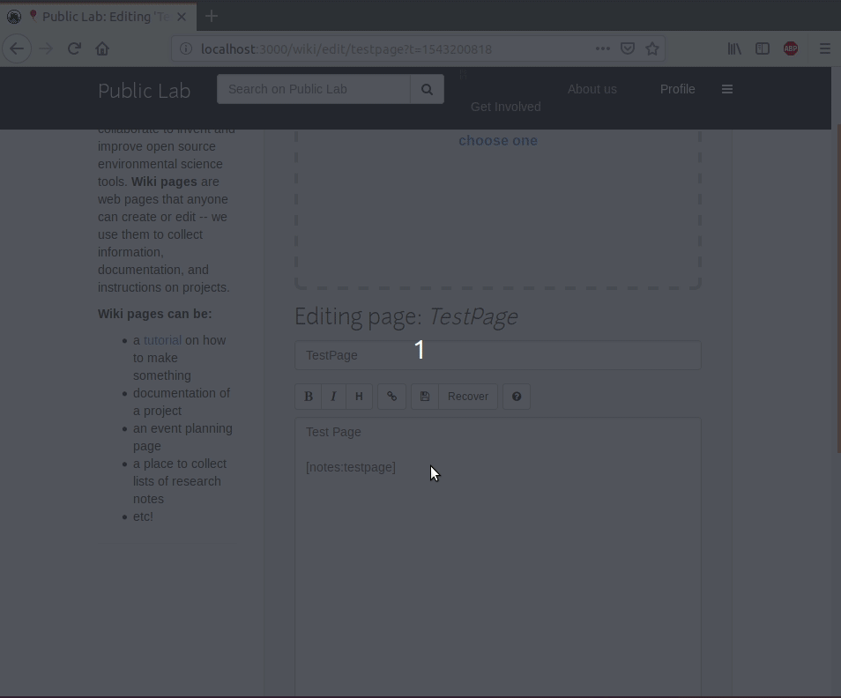Open the navbar hamburger menu
This screenshot has height=698, width=841.
[x=727, y=89]
